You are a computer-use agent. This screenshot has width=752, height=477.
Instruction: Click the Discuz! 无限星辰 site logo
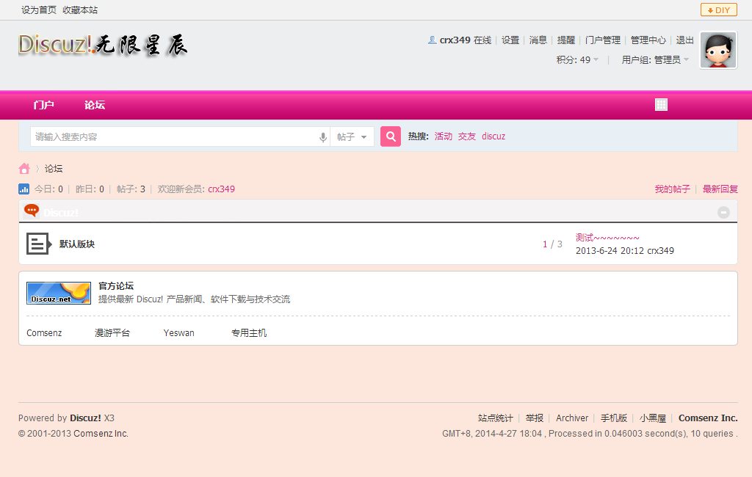103,45
